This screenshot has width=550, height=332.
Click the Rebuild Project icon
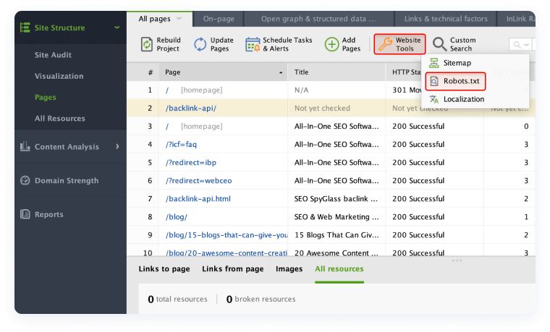147,44
